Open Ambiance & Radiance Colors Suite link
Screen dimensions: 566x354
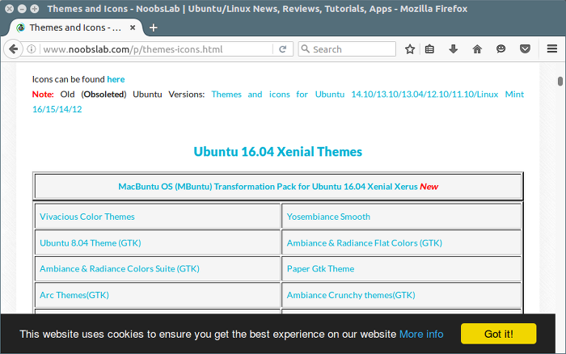pos(120,269)
